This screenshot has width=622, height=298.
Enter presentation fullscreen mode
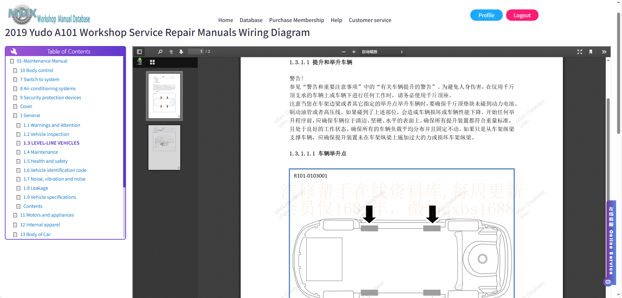(x=580, y=52)
